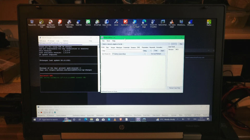250x140 pixels.
Task: Click the Source Address column header in NetworkTrafficView
Action: pyautogui.click(x=61, y=115)
